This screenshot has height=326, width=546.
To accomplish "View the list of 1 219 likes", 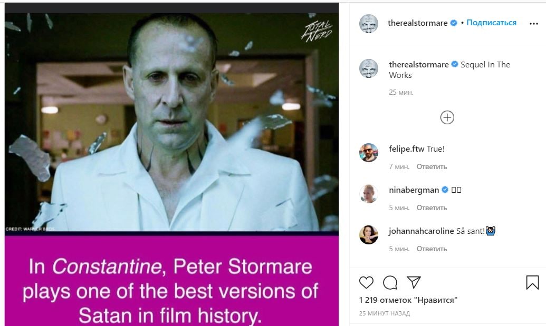I will point(408,300).
